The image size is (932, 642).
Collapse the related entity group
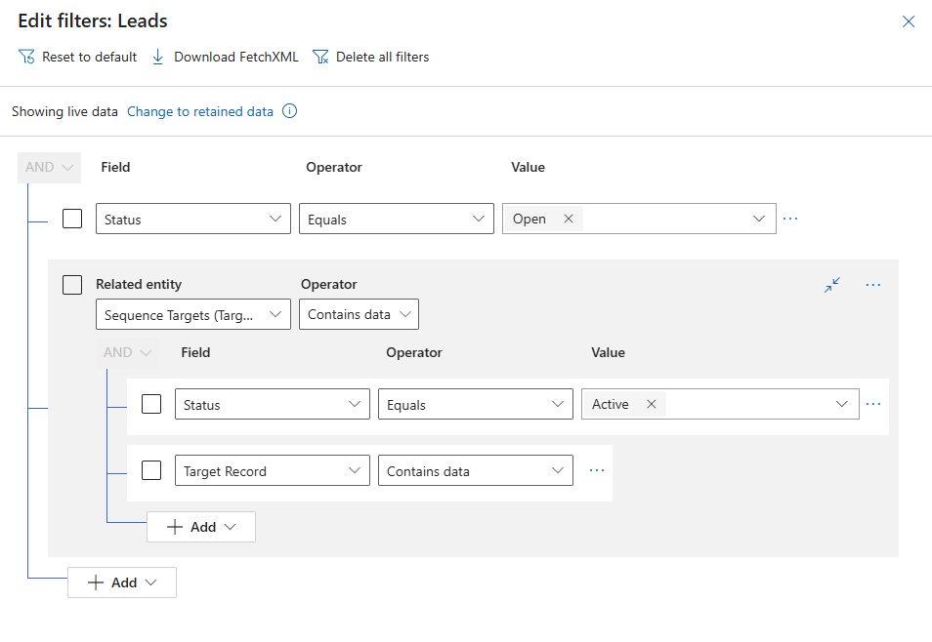pyautogui.click(x=831, y=285)
